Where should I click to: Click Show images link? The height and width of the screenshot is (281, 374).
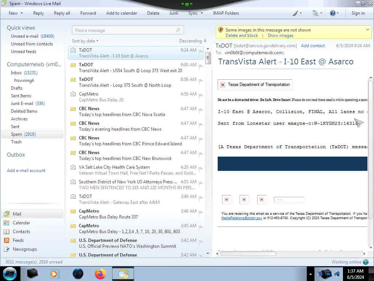click(280, 35)
